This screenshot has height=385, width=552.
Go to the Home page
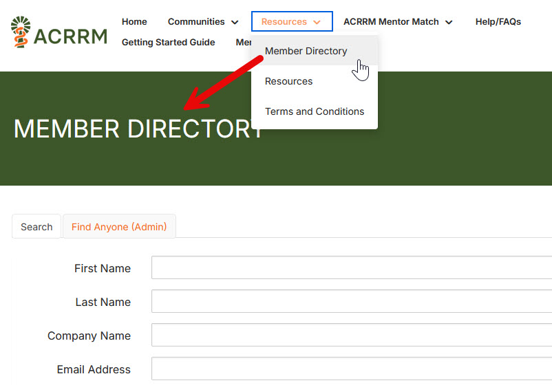coord(134,22)
